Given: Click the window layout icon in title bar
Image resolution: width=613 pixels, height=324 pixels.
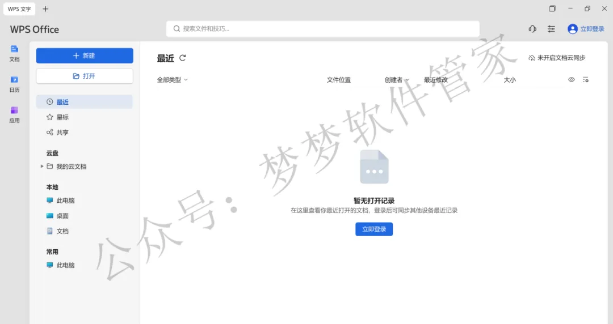Looking at the screenshot, I should tap(552, 8).
